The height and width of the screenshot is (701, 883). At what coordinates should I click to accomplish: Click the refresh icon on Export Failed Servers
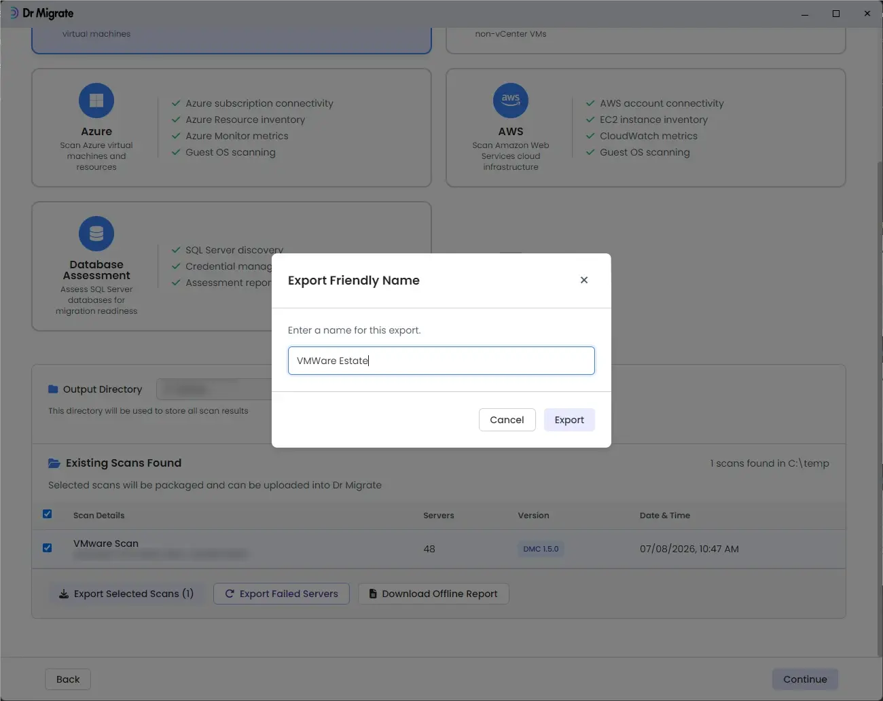[230, 594]
